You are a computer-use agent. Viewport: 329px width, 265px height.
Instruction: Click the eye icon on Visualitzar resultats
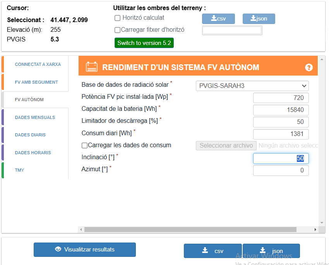click(x=58, y=250)
